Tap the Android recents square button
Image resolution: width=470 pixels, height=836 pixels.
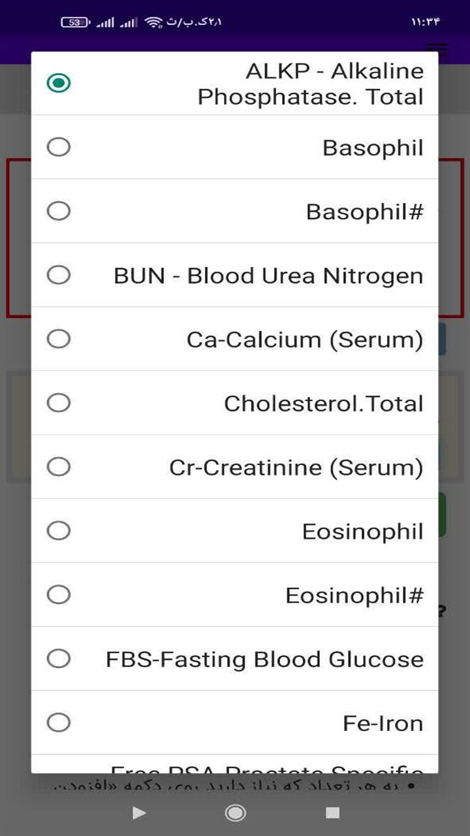[333, 812]
